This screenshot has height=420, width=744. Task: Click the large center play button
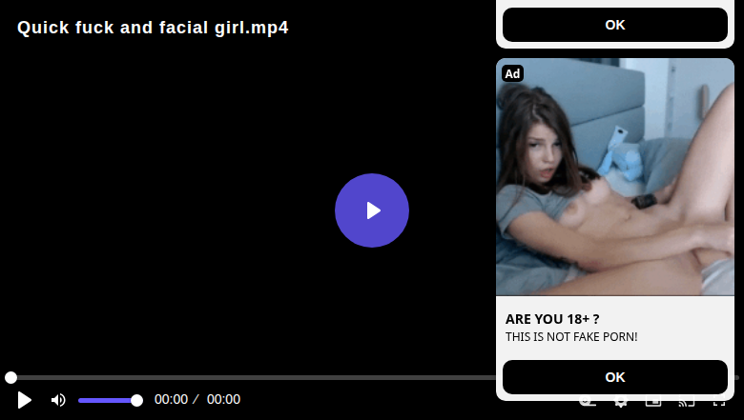[372, 210]
